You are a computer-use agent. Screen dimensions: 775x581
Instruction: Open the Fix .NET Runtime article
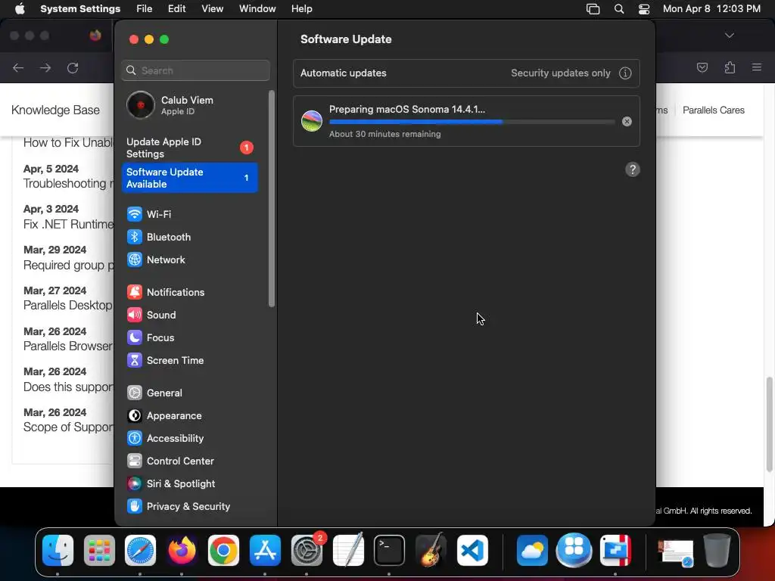point(68,224)
